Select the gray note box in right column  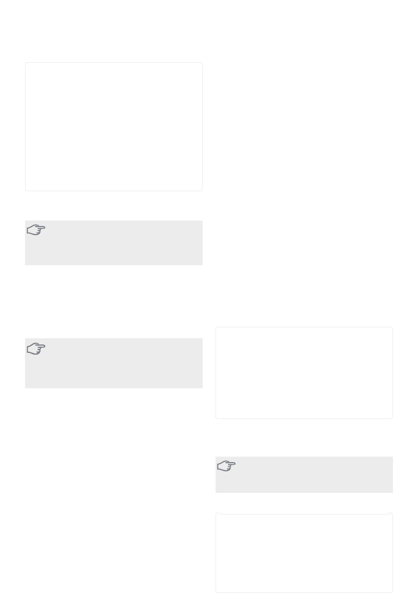pos(304,474)
